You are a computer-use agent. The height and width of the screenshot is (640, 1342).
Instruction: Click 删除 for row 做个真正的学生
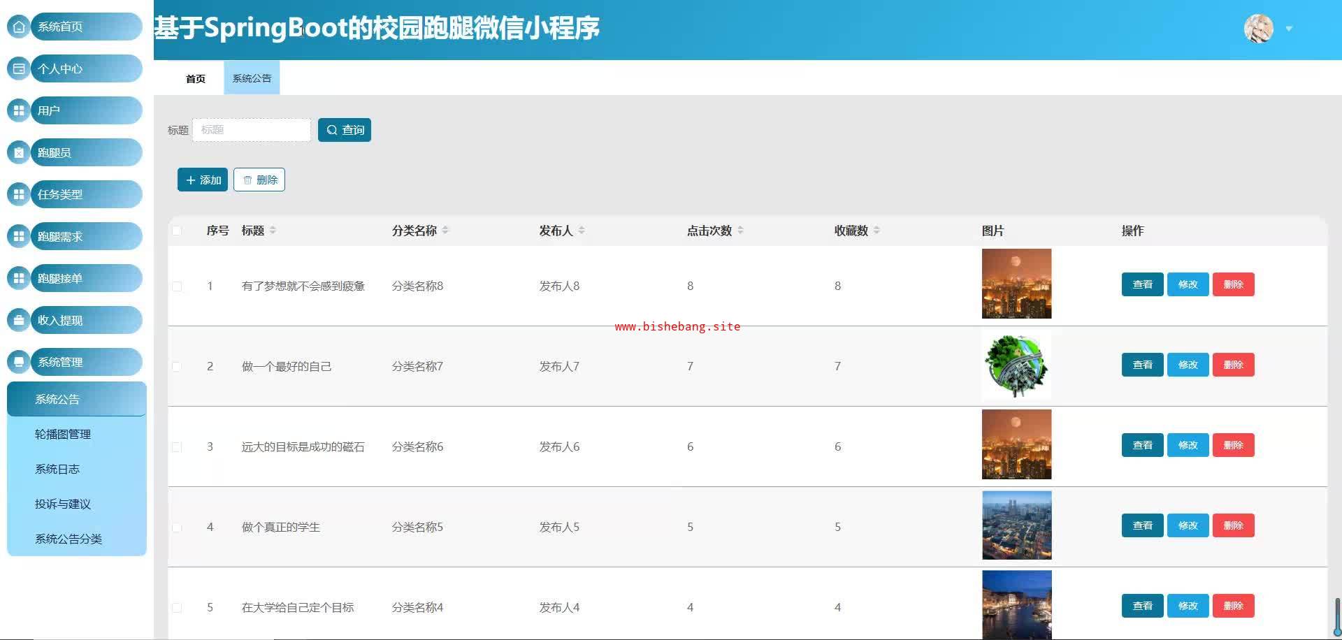1233,525
